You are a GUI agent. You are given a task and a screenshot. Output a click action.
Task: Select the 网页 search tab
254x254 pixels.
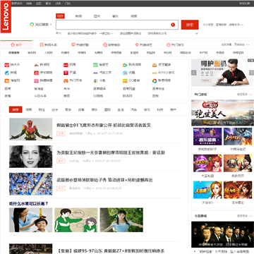60,16
